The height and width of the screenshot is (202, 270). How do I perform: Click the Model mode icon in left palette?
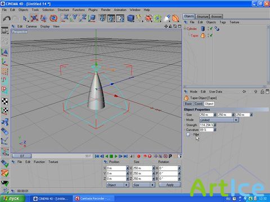pyautogui.click(x=4, y=53)
